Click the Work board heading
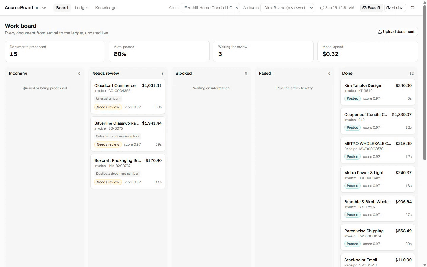 coord(20,26)
